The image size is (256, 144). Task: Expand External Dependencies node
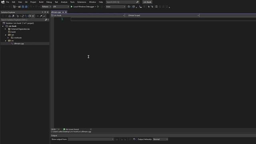coord(5,29)
